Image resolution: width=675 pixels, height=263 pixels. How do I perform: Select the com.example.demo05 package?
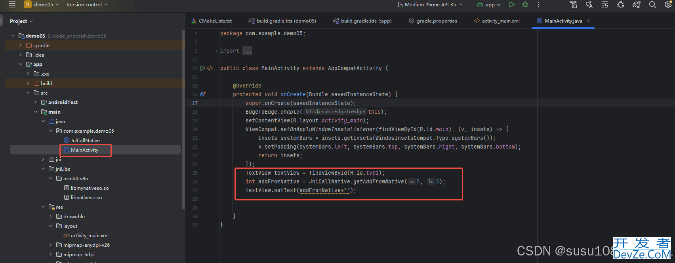88,131
